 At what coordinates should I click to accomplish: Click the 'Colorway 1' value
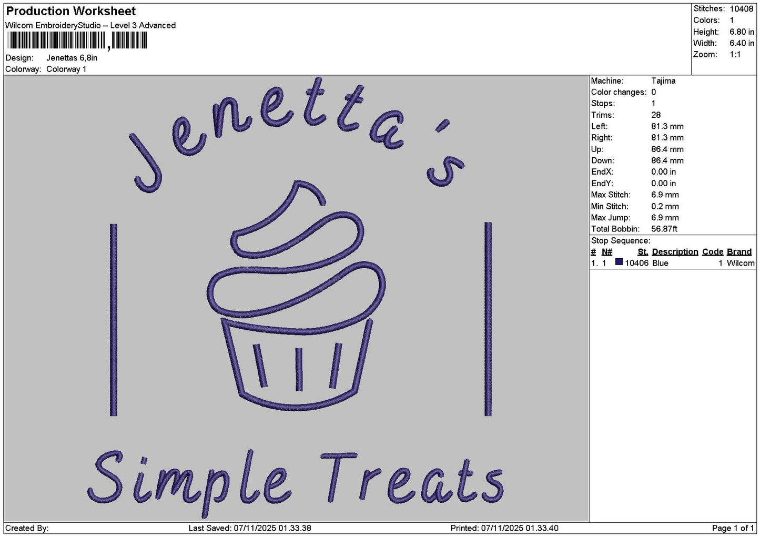click(66, 69)
